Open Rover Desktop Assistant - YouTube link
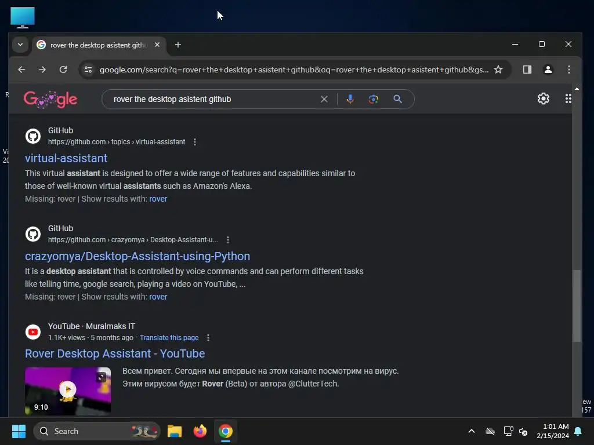 pyautogui.click(x=115, y=353)
